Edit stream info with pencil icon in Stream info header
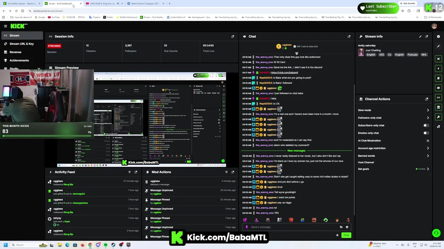This screenshot has height=249, width=444. [420, 36]
